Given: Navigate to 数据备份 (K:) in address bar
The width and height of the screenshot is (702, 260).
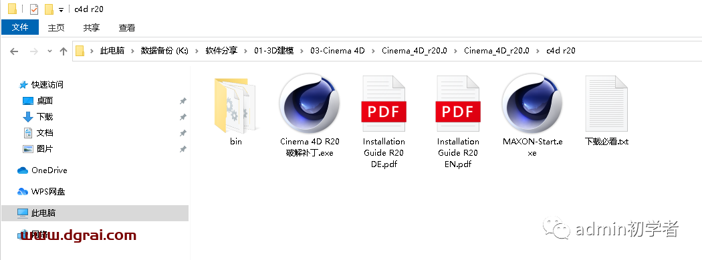Looking at the screenshot, I should (x=164, y=51).
